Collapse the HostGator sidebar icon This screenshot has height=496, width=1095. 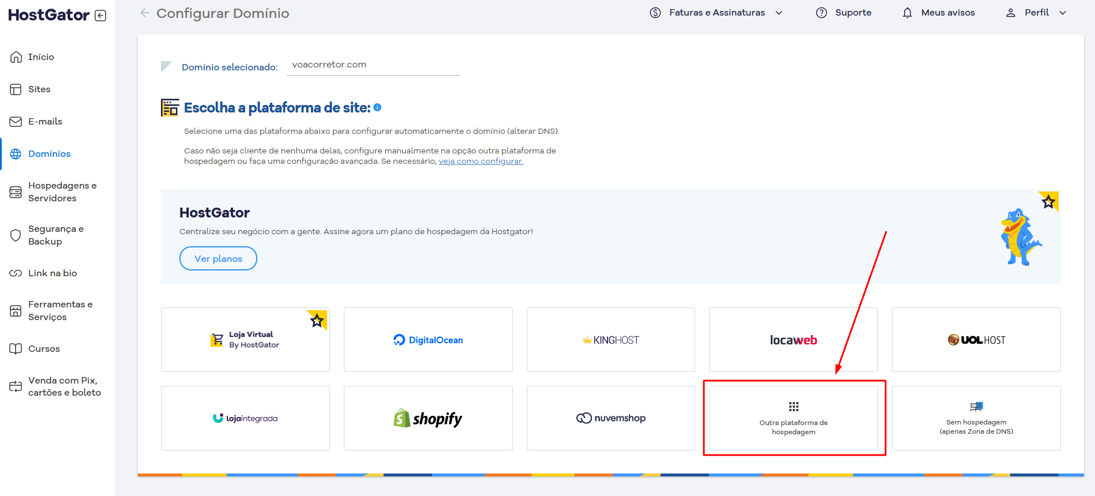coord(100,16)
